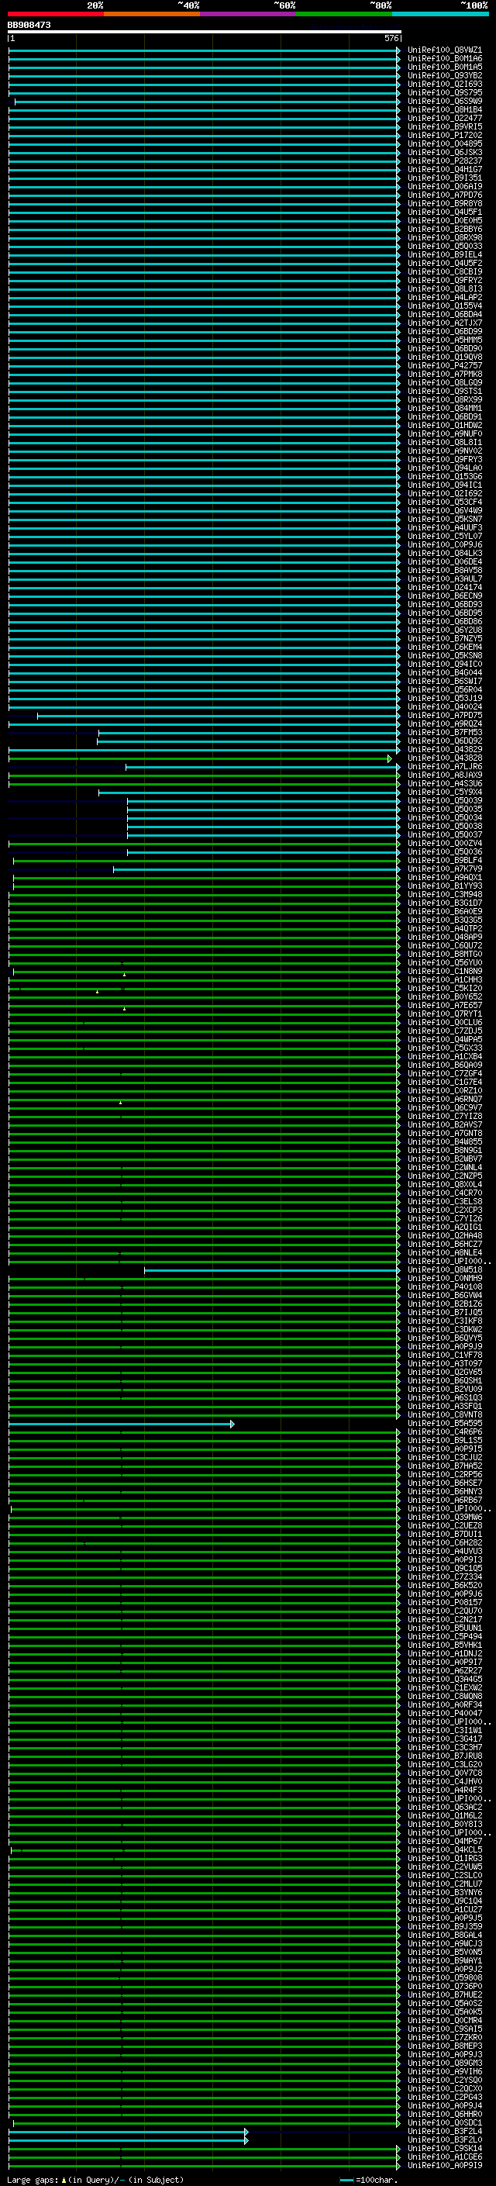Select hit label UniRef100_C1N8N9
Screen dimensions: 496x2186
tap(444, 972)
